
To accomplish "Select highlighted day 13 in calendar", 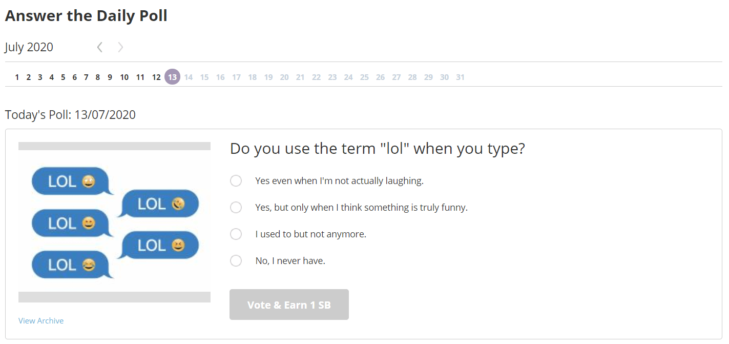I will [x=172, y=77].
